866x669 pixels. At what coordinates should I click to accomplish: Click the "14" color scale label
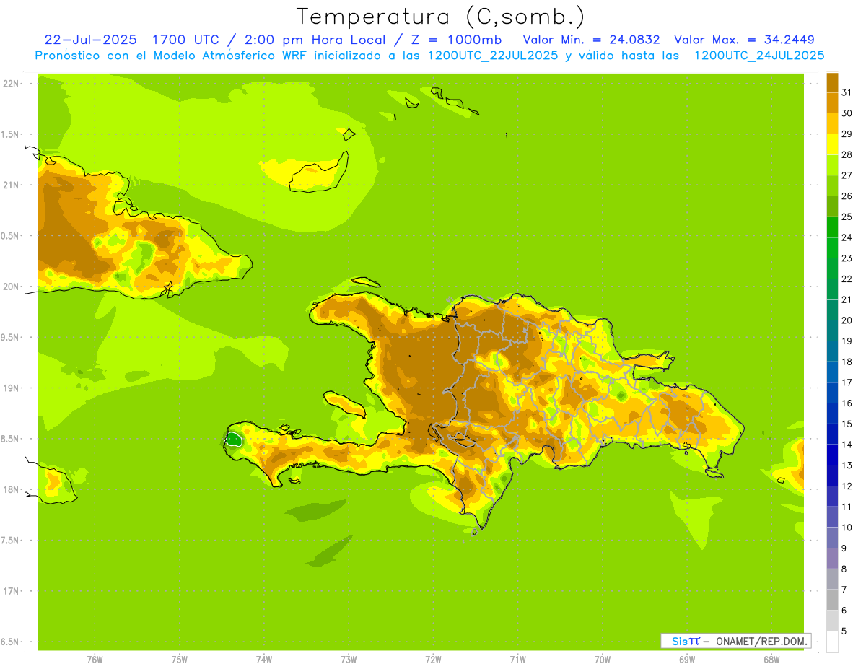(x=847, y=445)
